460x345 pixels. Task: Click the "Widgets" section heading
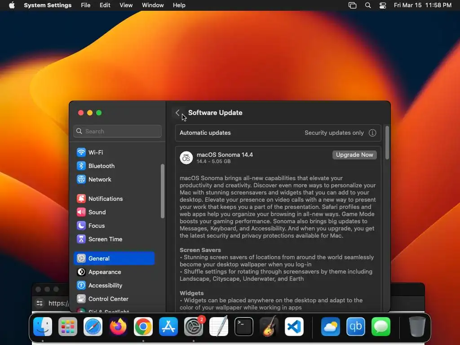click(191, 293)
